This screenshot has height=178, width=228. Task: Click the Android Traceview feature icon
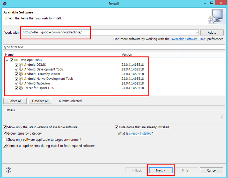pos(21,83)
